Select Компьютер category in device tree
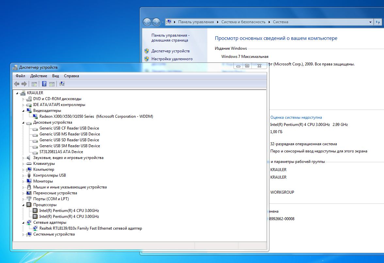 pyautogui.click(x=44, y=169)
